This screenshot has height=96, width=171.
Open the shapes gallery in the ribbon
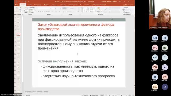tap(88, 10)
